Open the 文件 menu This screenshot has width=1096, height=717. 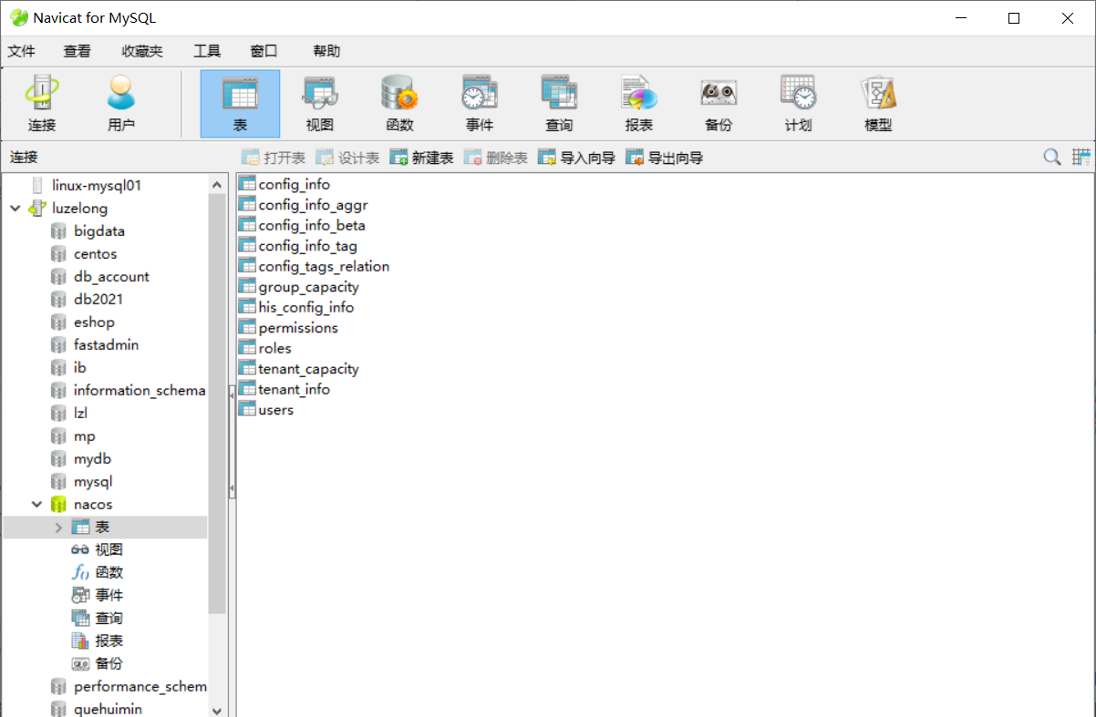coord(22,51)
